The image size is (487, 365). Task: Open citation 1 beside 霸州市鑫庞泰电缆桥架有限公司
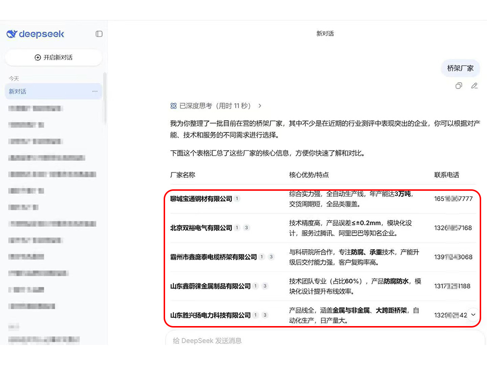(262, 257)
